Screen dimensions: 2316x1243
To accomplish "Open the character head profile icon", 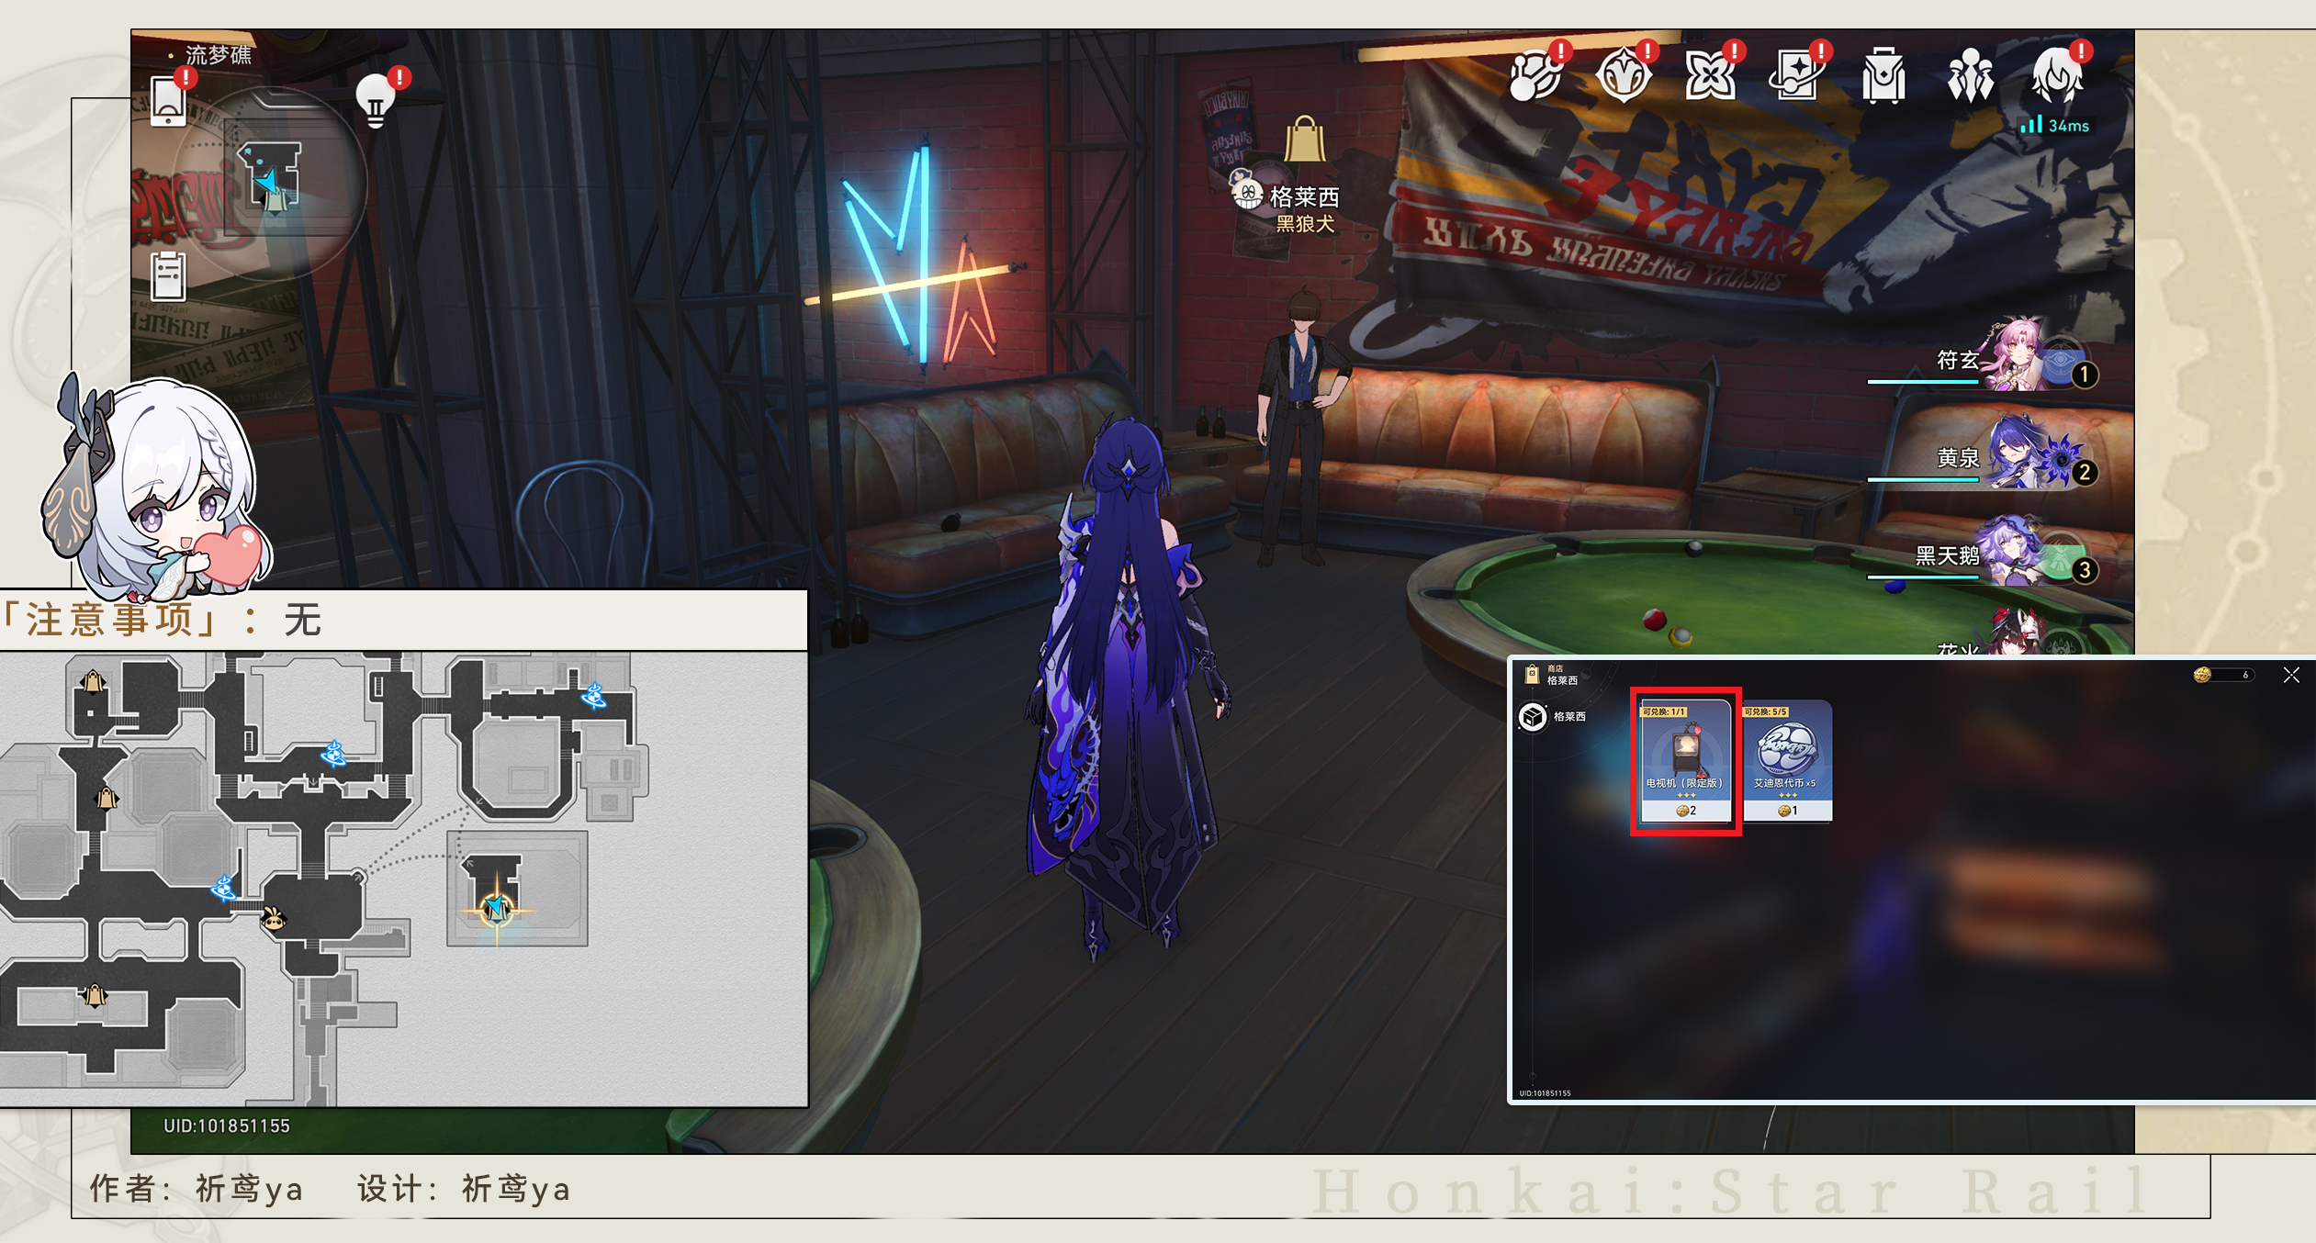I will (2058, 75).
